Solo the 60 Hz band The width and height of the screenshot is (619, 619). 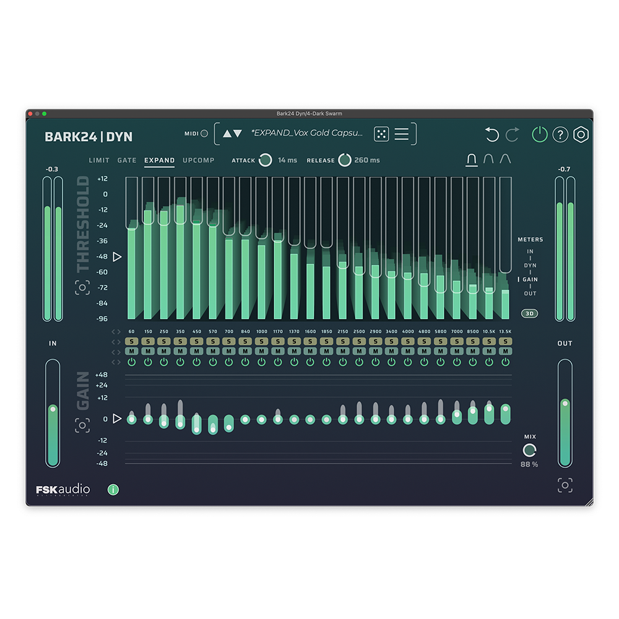click(131, 341)
